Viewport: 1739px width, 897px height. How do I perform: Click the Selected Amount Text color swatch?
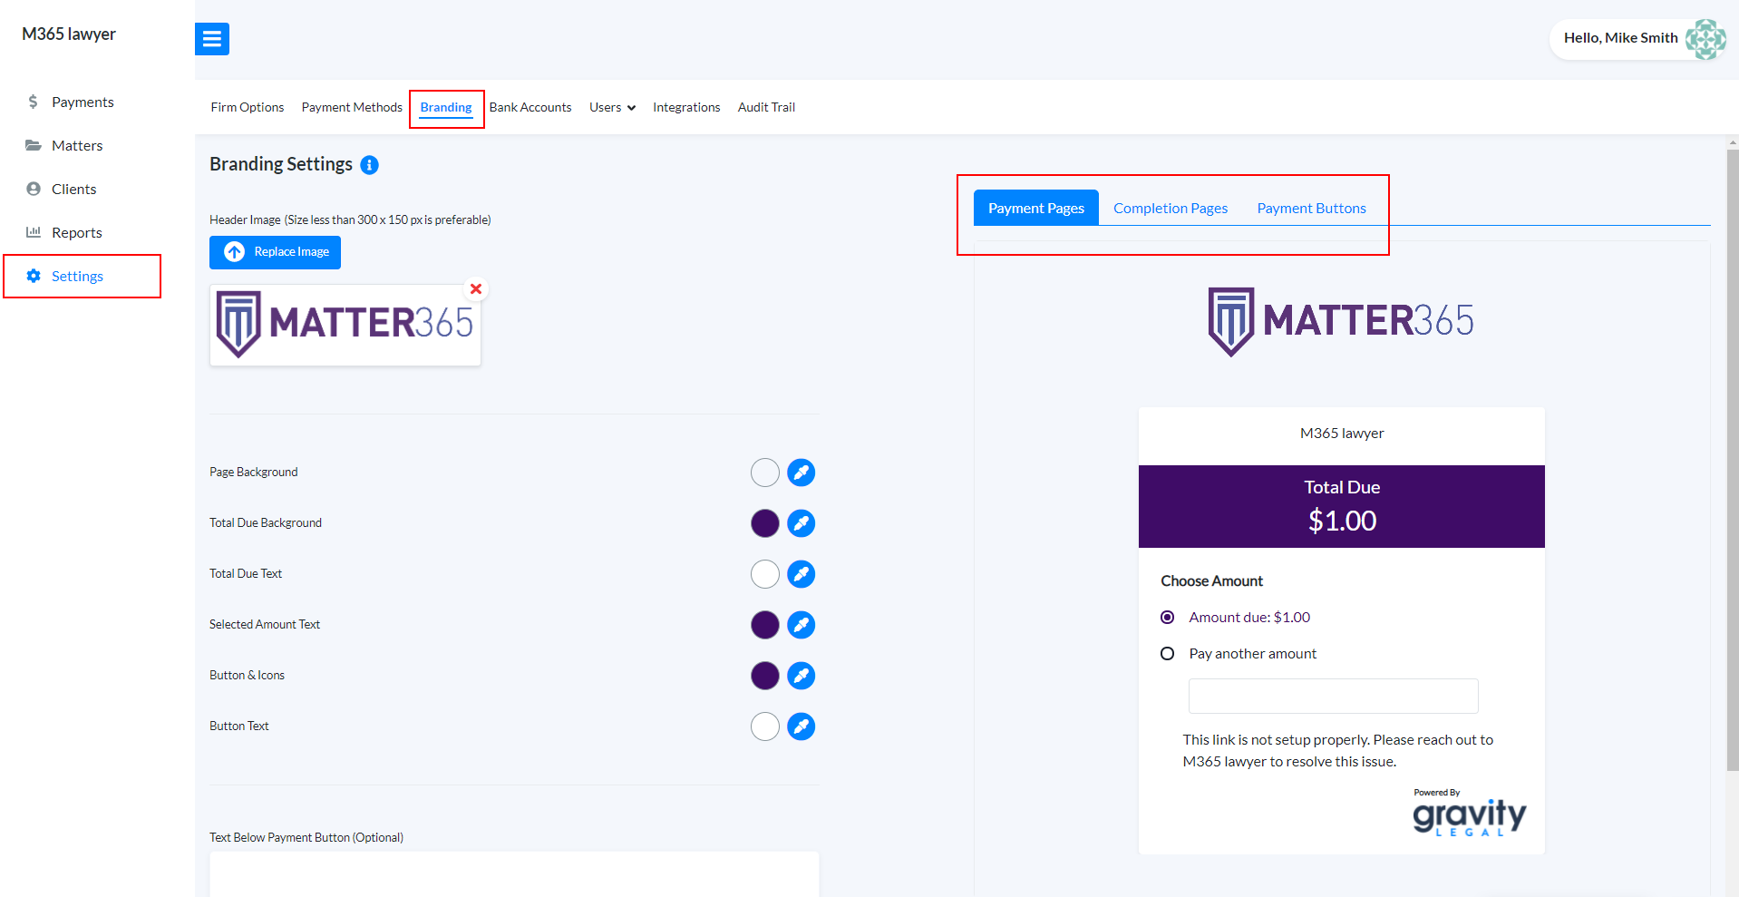[x=765, y=625]
